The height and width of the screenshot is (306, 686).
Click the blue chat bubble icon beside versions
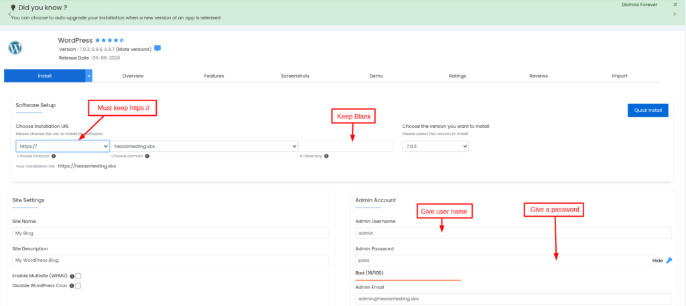157,48
